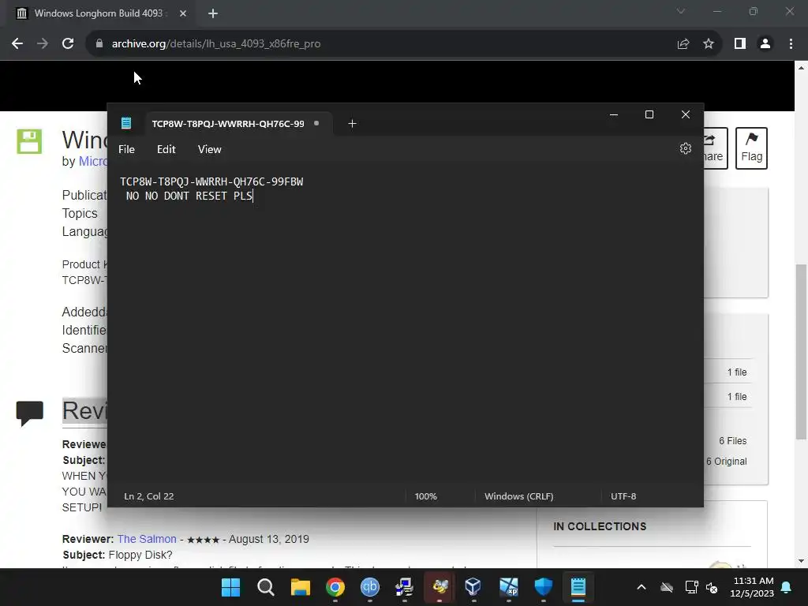
Task: Open the bee icon app in taskbar
Action: (x=440, y=587)
